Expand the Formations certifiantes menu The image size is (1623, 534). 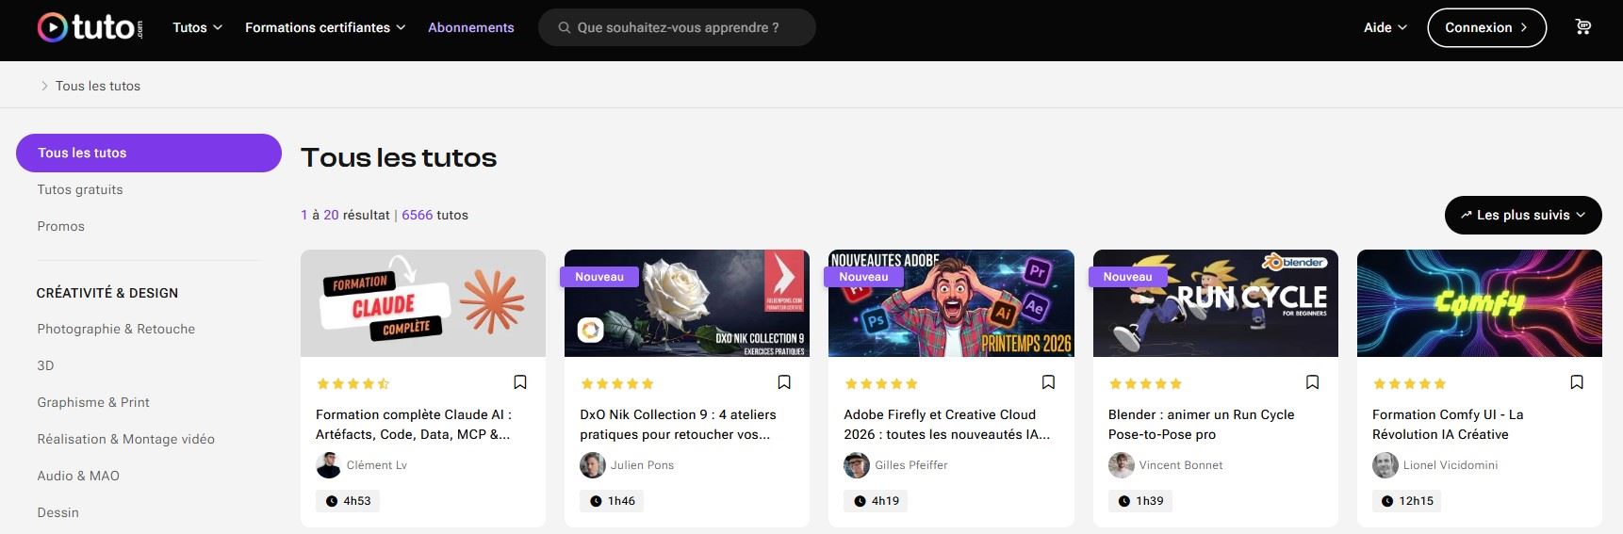pyautogui.click(x=325, y=27)
